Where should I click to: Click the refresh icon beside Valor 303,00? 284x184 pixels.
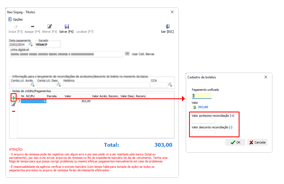[194, 107]
